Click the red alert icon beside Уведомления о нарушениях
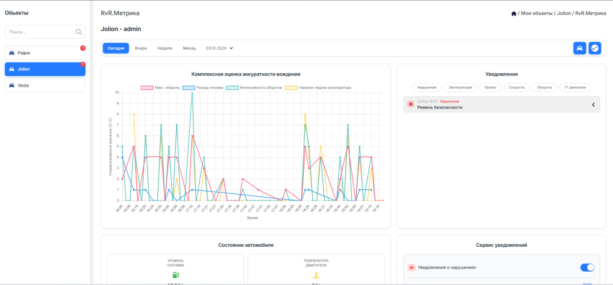 click(x=411, y=268)
